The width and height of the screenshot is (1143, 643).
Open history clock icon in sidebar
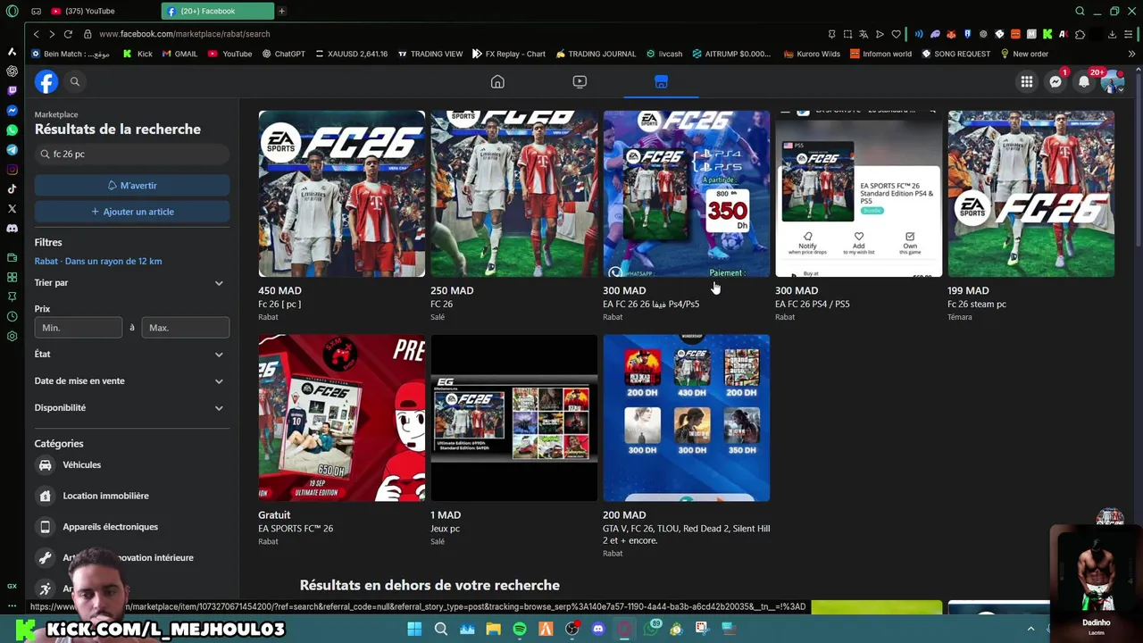(12, 316)
